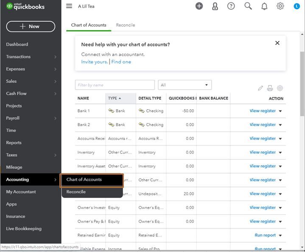
Task: Open action dropdown arrow for Bank 2
Action: tap(280, 125)
